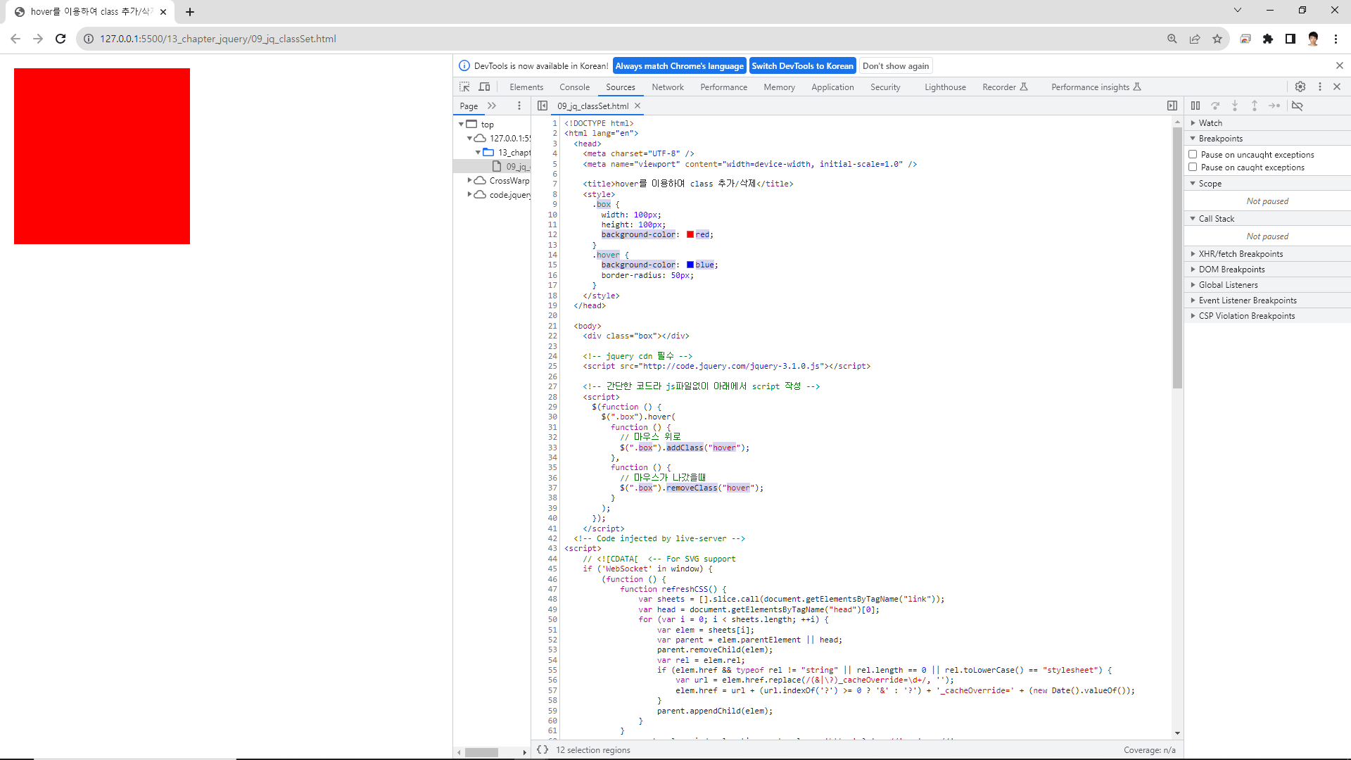Click the pause script execution icon

tap(1195, 106)
